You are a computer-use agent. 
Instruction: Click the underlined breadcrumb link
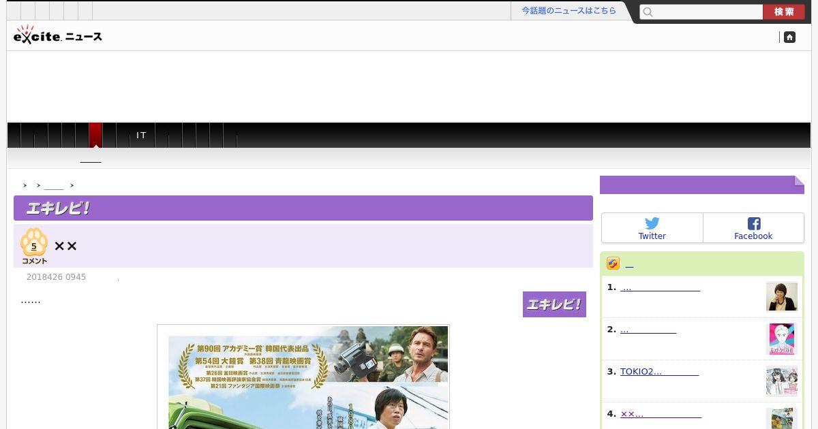pyautogui.click(x=54, y=185)
